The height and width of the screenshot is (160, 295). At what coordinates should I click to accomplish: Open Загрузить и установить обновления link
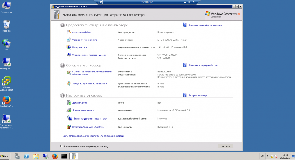[90, 84]
